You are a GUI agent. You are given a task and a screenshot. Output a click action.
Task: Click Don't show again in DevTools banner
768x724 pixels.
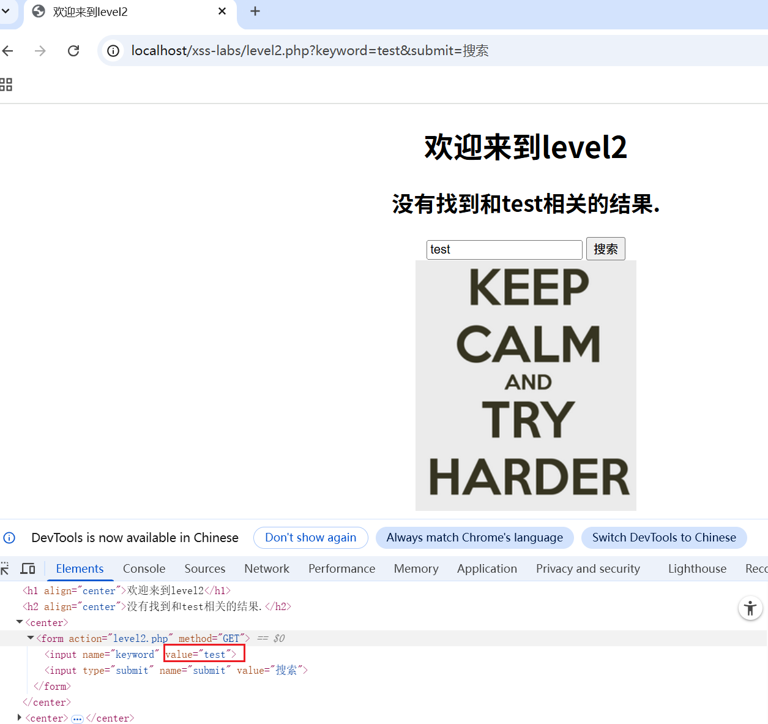[310, 538]
